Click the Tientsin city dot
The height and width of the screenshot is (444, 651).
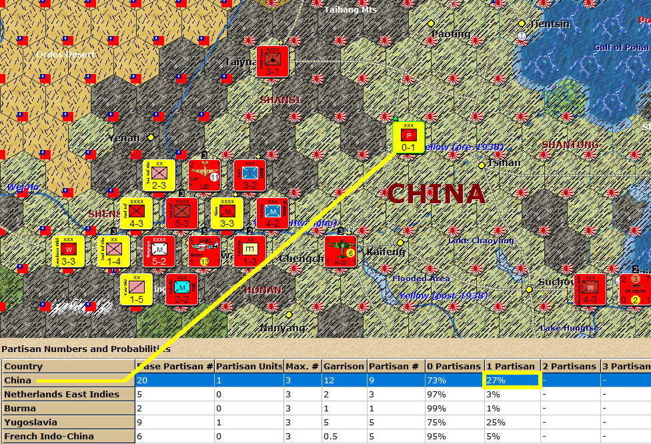coord(522,23)
